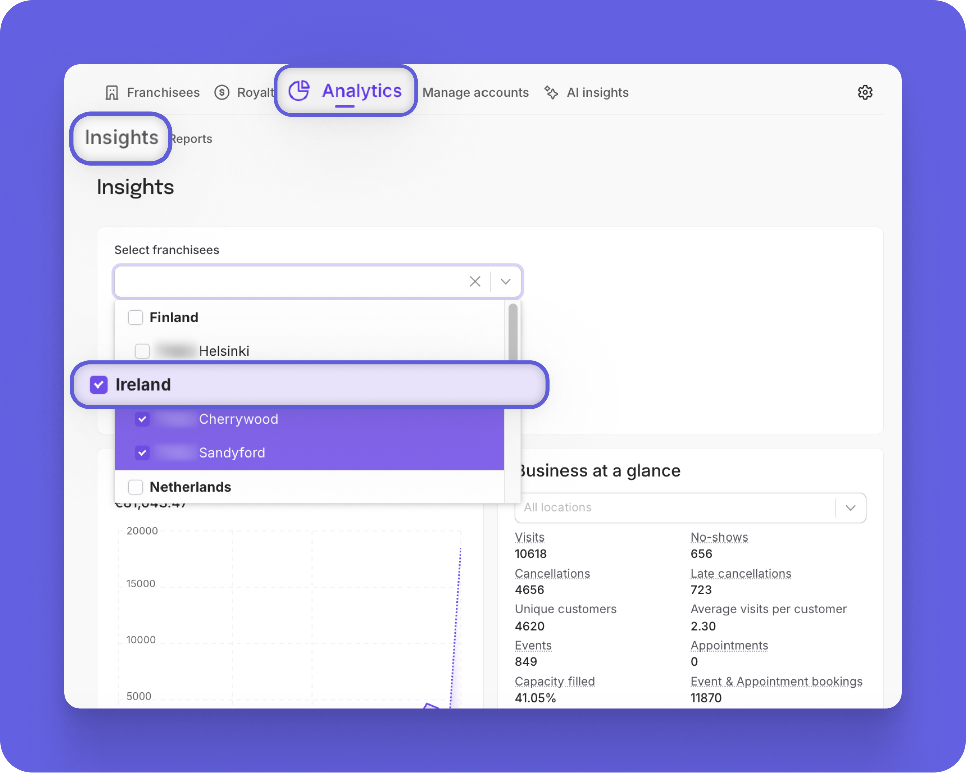Collapse the franchisees dropdown chevron
Viewport: 966px width, 773px height.
pyautogui.click(x=506, y=282)
